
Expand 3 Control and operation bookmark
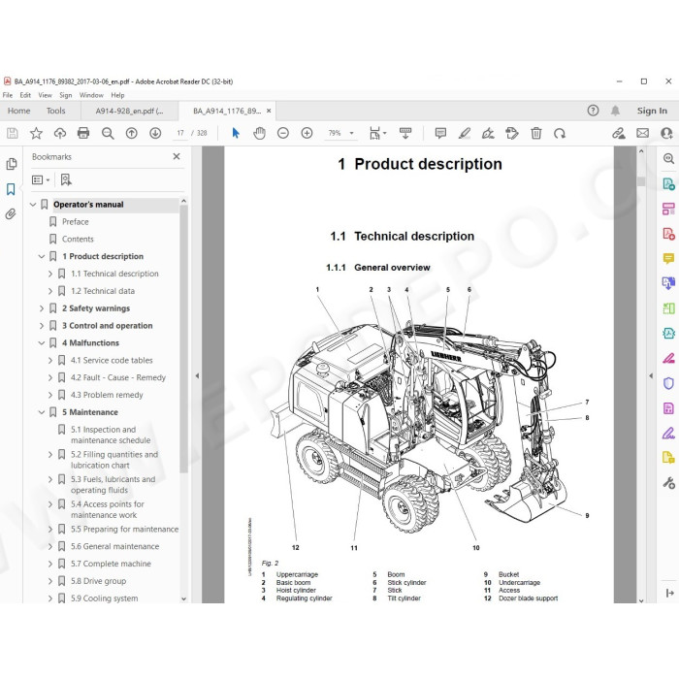pyautogui.click(x=42, y=326)
